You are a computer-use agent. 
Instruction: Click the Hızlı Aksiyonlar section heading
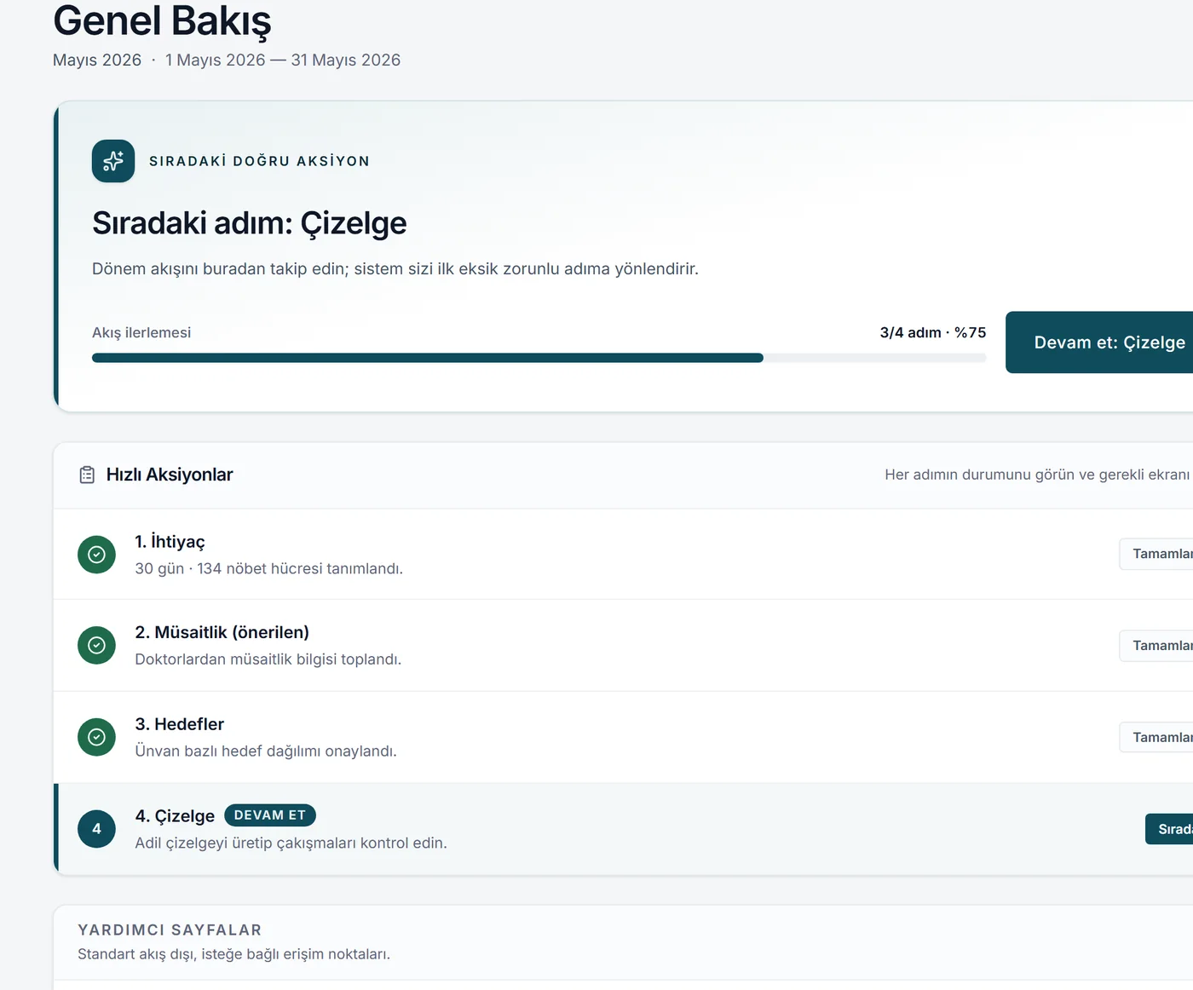[x=170, y=475]
